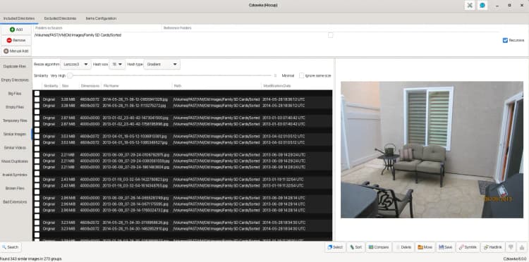
Task: Click the Move button with folder icon
Action: [425, 247]
